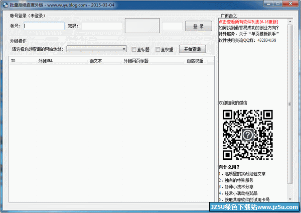This screenshot has height=213, width=301.
Task: Click the captcha image box
Action: (x=142, y=26)
